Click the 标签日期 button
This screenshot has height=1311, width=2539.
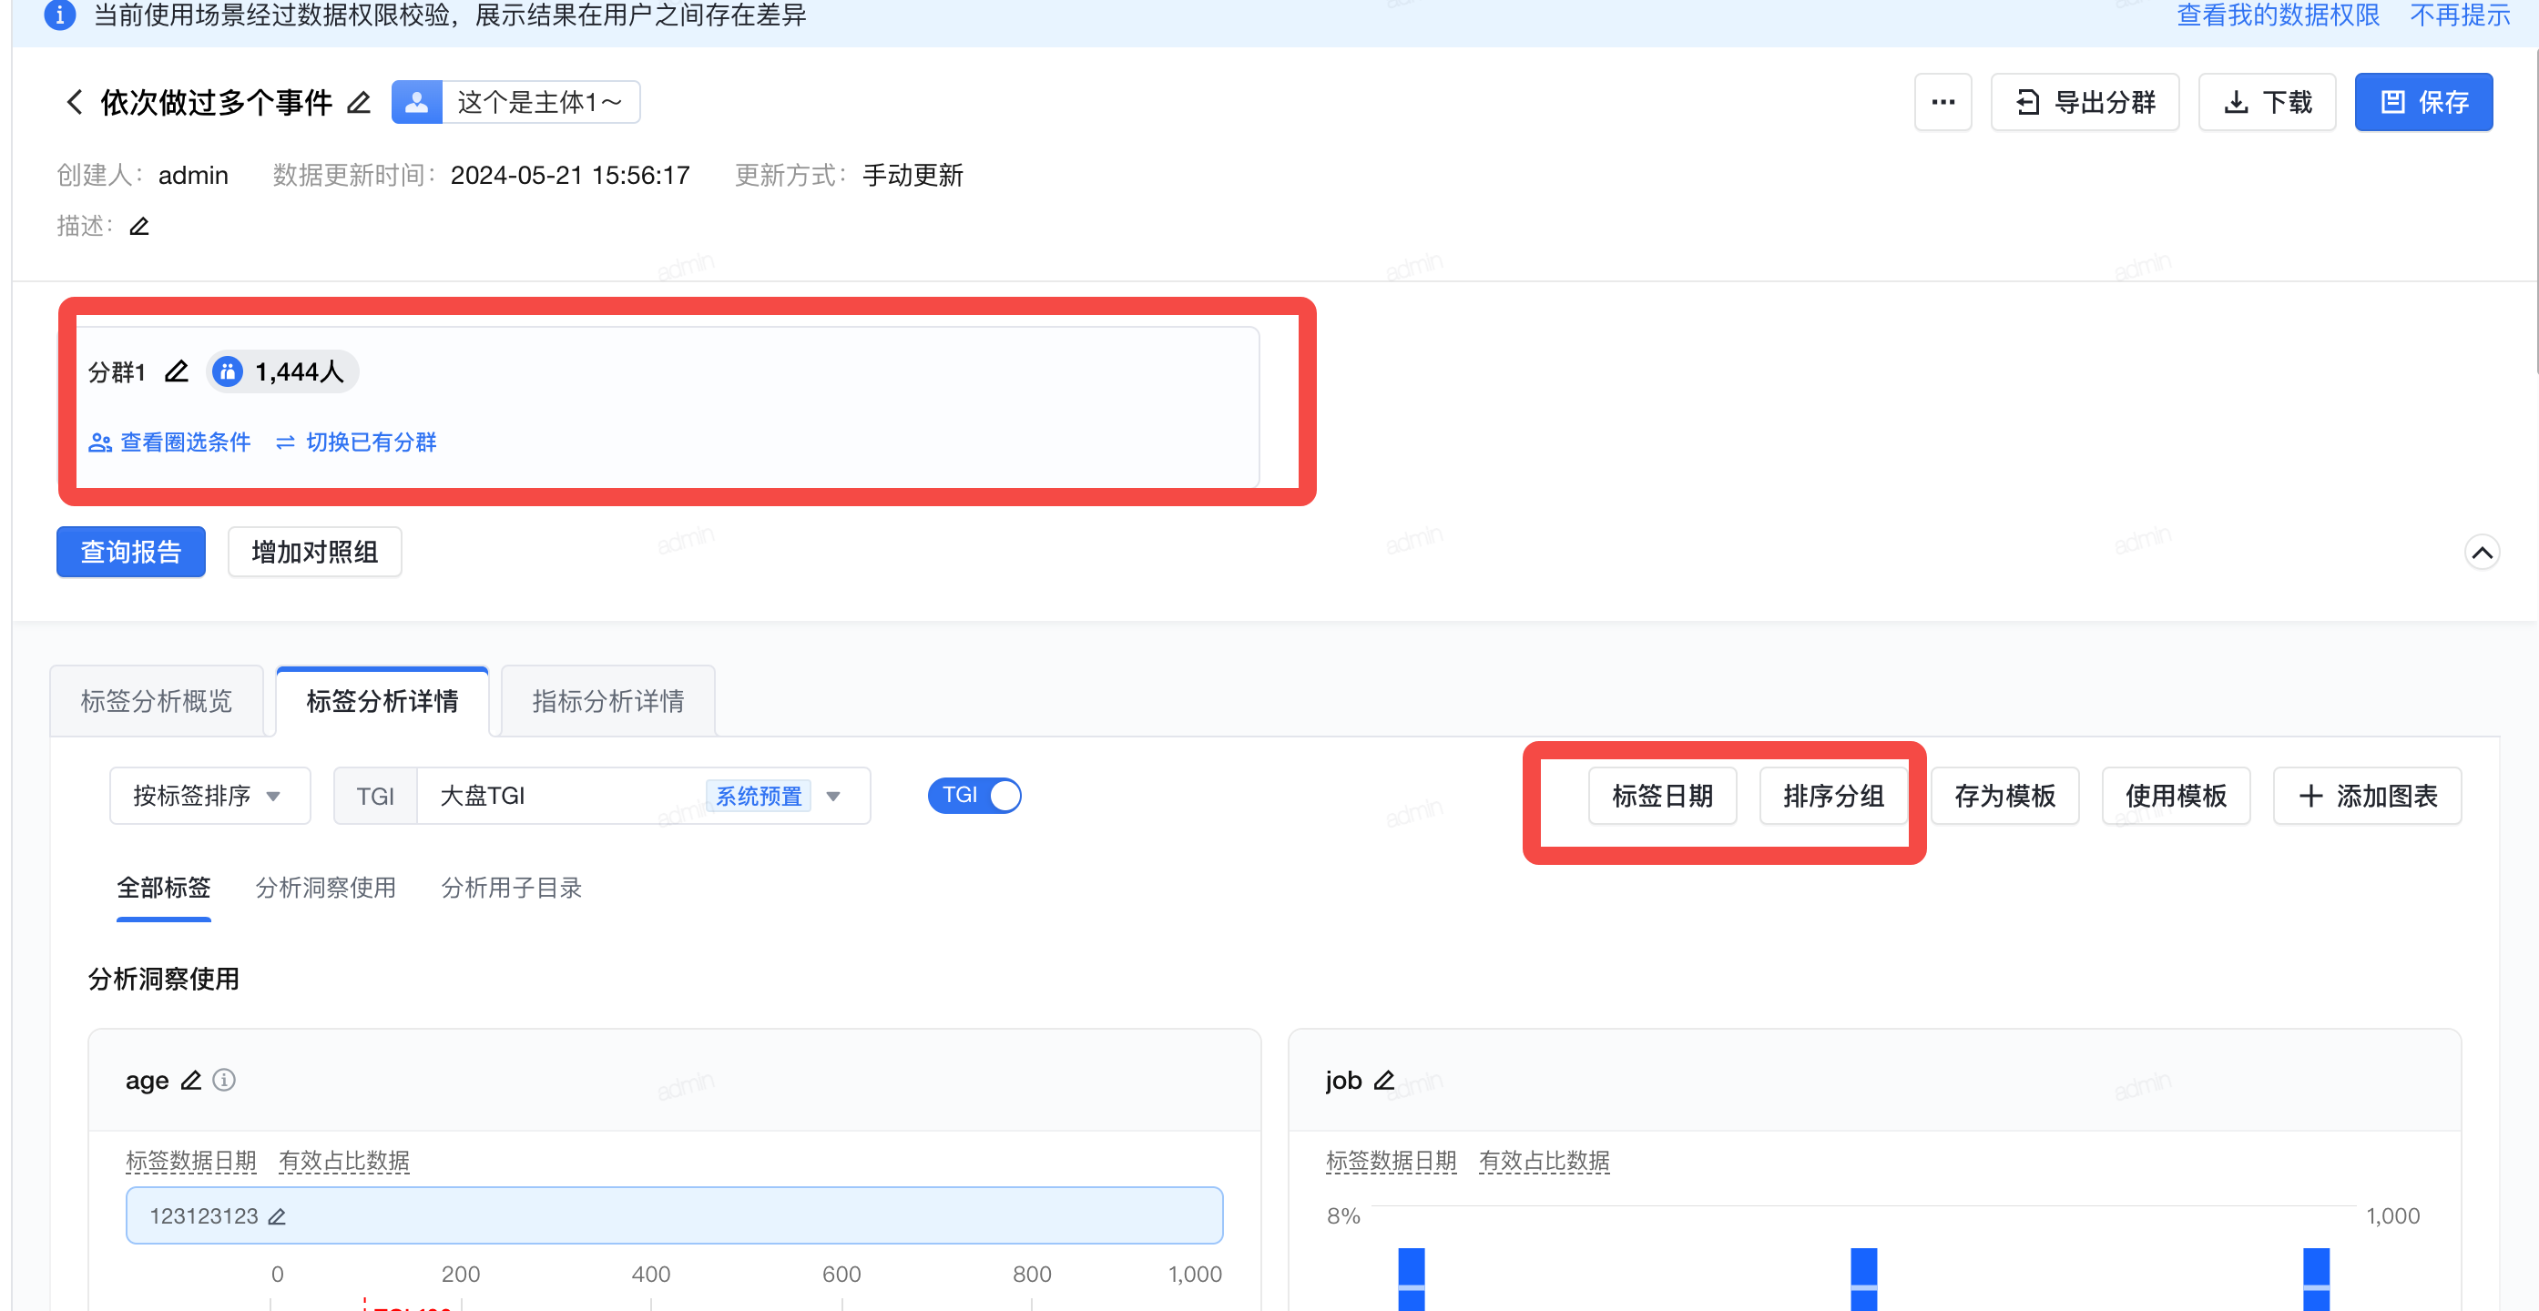pyautogui.click(x=1662, y=796)
